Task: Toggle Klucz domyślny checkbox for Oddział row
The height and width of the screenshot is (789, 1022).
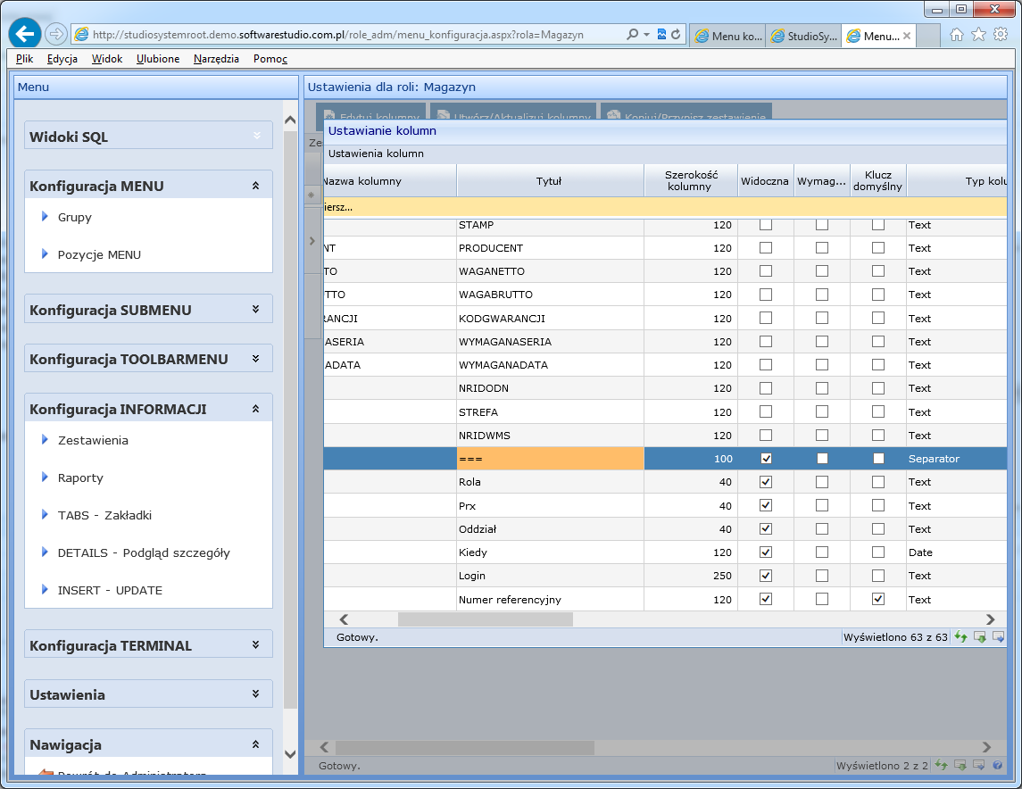Action: [878, 529]
